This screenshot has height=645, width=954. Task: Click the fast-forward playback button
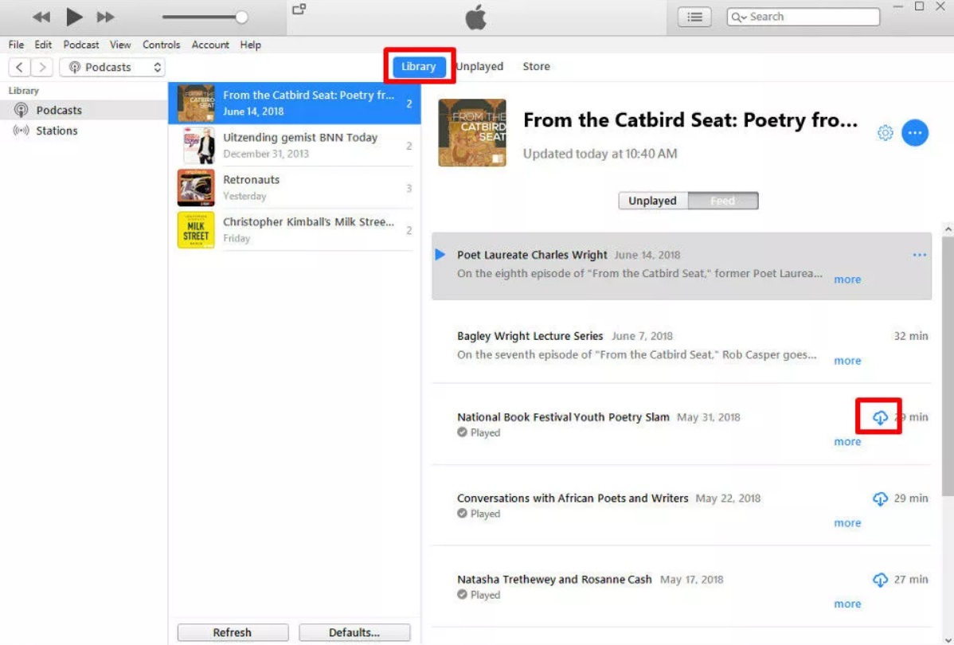click(x=105, y=17)
